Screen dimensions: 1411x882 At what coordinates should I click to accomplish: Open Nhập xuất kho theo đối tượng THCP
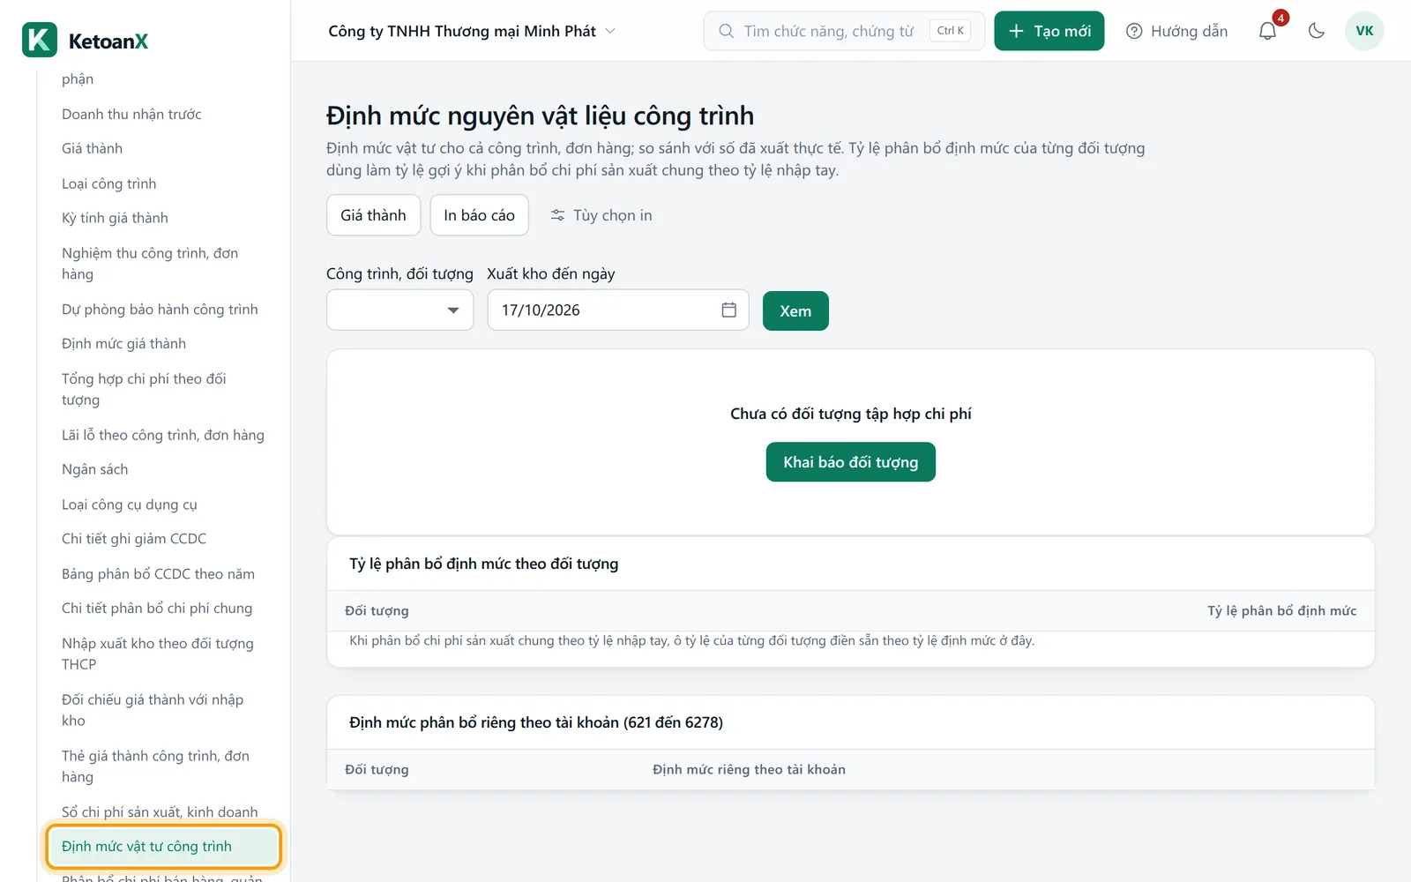[x=158, y=654]
